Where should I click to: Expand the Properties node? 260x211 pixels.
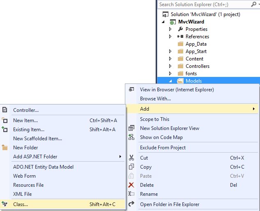pyautogui.click(x=170, y=29)
